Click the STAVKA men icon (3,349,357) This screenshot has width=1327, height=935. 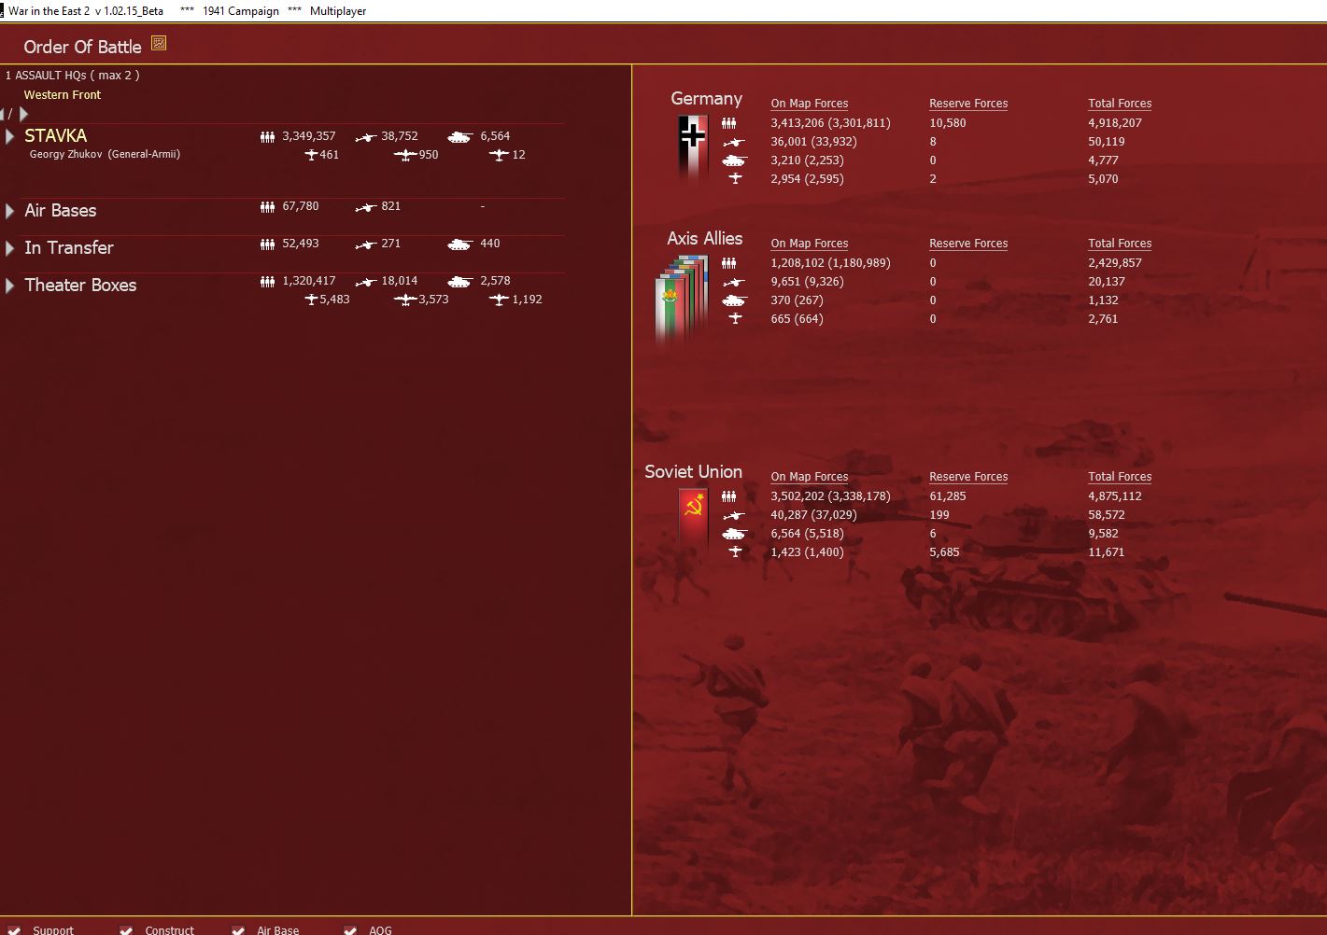point(267,137)
